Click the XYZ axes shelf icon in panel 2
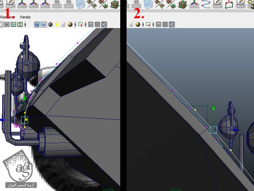This screenshot has width=254, height=191. click(x=194, y=4)
